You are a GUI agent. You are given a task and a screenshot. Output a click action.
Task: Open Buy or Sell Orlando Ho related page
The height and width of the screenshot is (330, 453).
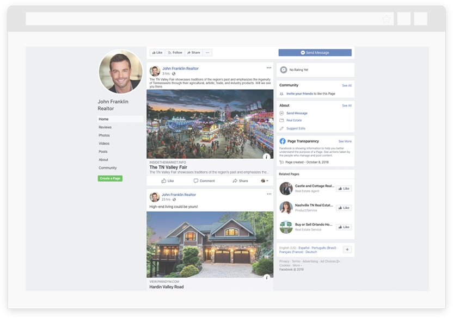click(x=314, y=225)
